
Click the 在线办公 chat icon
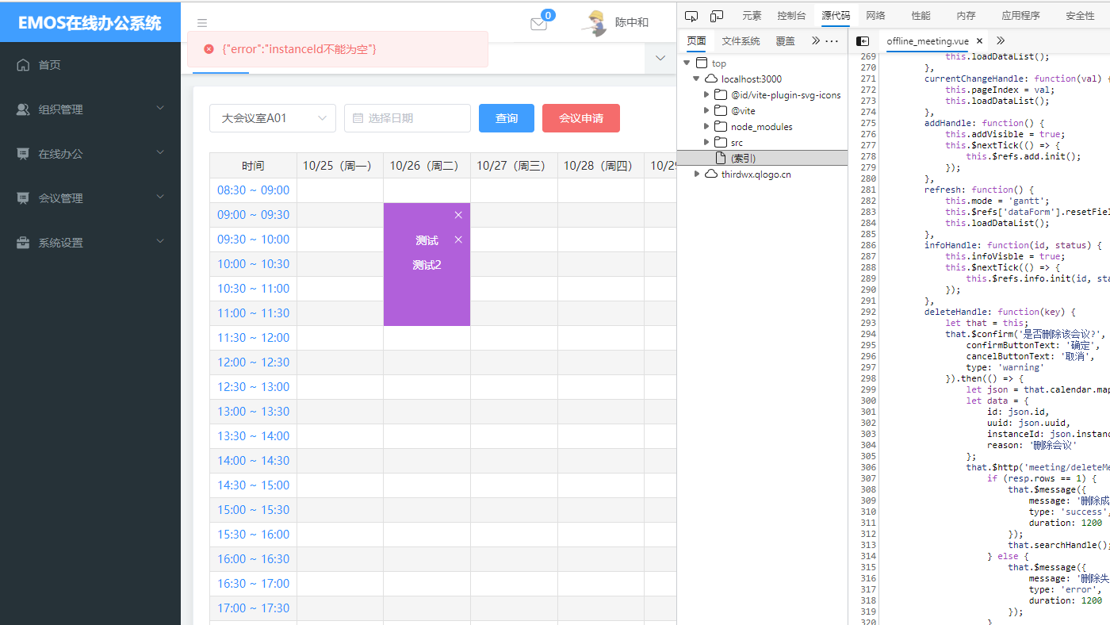pyautogui.click(x=23, y=154)
